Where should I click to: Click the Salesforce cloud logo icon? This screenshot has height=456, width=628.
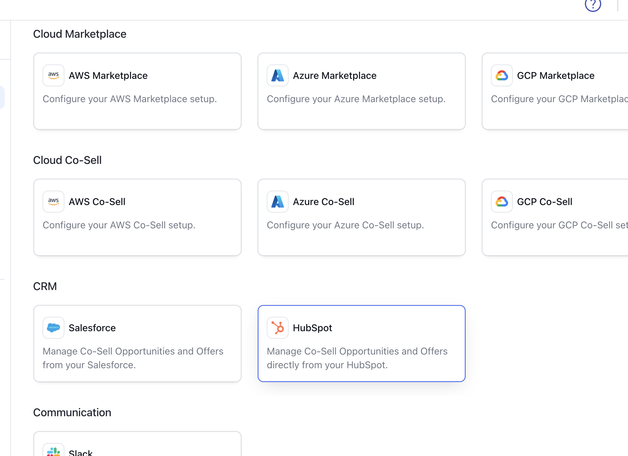[53, 328]
